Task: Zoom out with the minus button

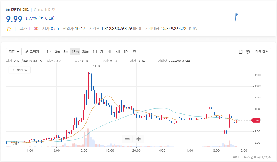Action: pos(127,139)
